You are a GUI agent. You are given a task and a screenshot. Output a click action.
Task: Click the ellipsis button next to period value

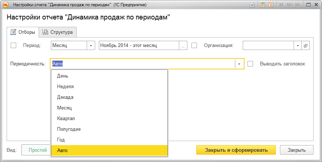tap(183, 46)
